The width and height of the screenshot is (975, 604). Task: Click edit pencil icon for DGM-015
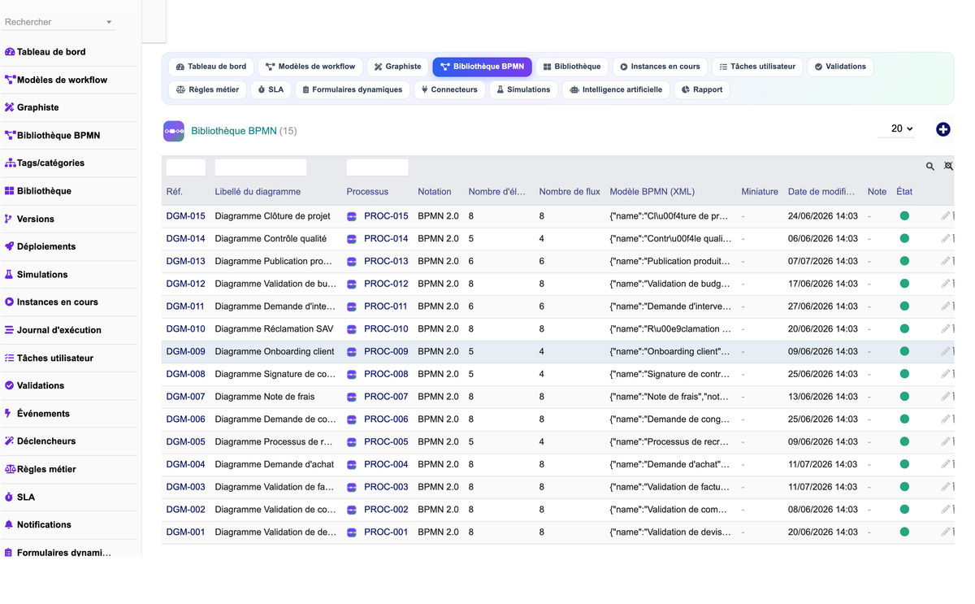point(946,216)
